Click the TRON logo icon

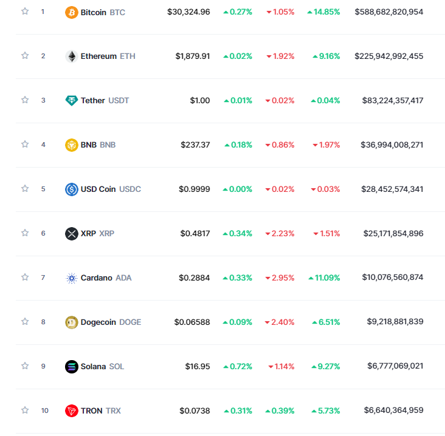[x=72, y=411]
